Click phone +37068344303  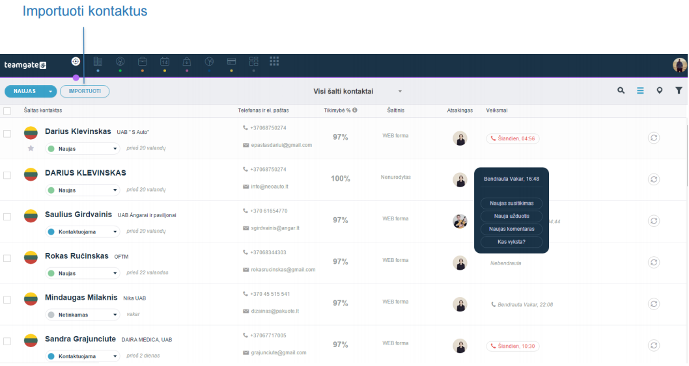click(x=268, y=252)
